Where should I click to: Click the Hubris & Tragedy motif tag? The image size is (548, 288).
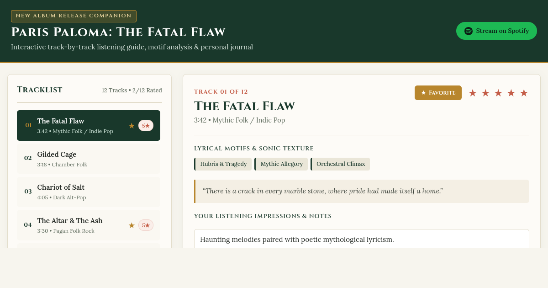223,164
